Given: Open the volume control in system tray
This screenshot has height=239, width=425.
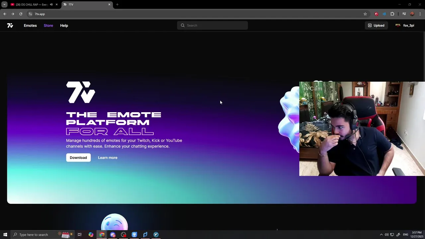Looking at the screenshot, I should (386, 235).
